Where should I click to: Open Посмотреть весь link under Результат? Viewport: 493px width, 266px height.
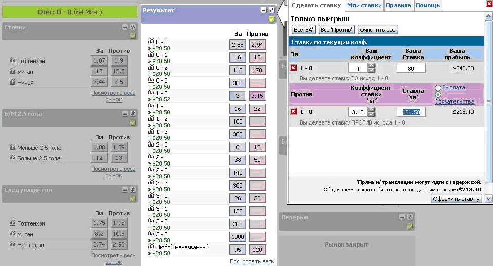(252, 261)
